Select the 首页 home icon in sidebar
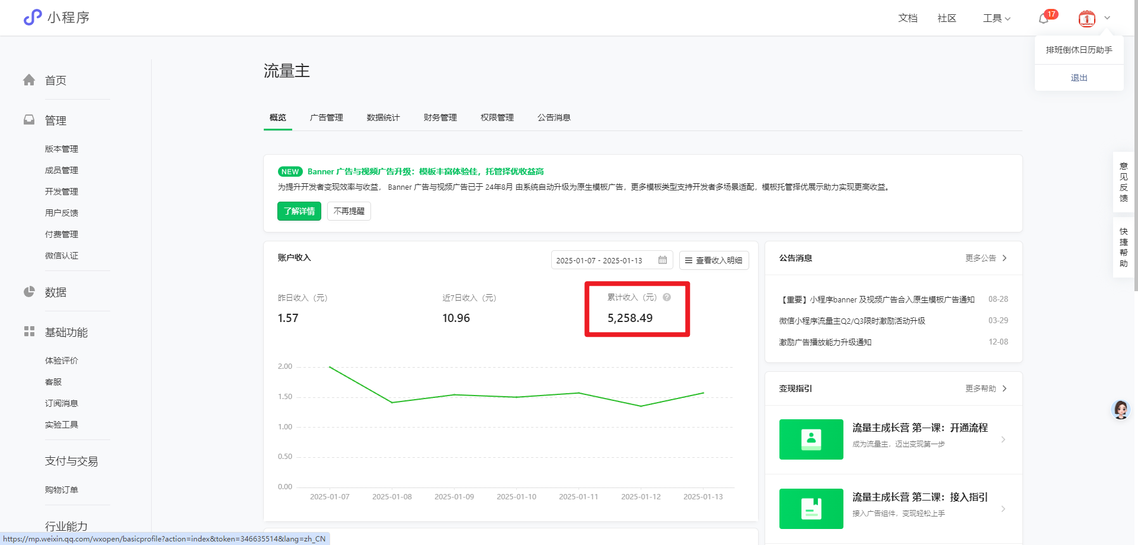This screenshot has height=545, width=1138. pyautogui.click(x=28, y=80)
